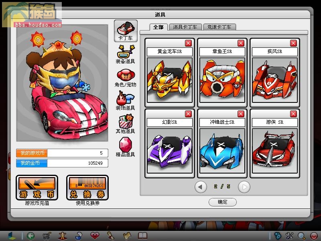Screen dimensions: 321x241
Task: Open the 角色/宠物 character and pet category
Action: click(x=126, y=78)
